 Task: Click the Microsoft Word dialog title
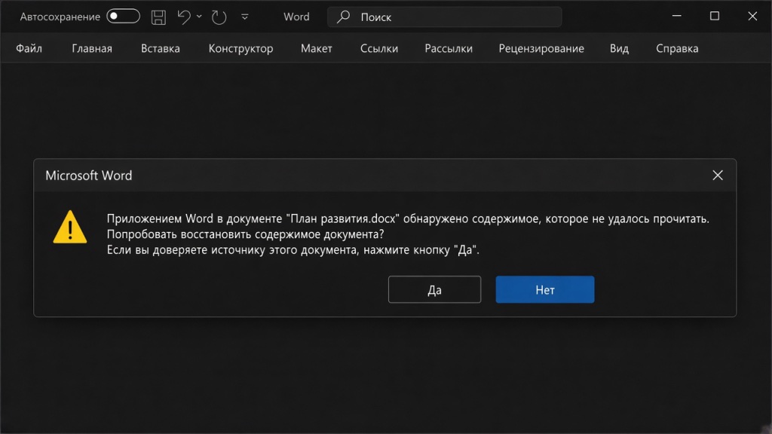click(89, 176)
